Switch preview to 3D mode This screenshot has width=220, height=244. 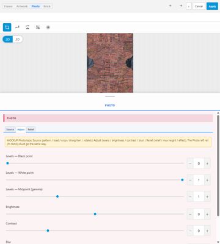[x=18, y=39]
